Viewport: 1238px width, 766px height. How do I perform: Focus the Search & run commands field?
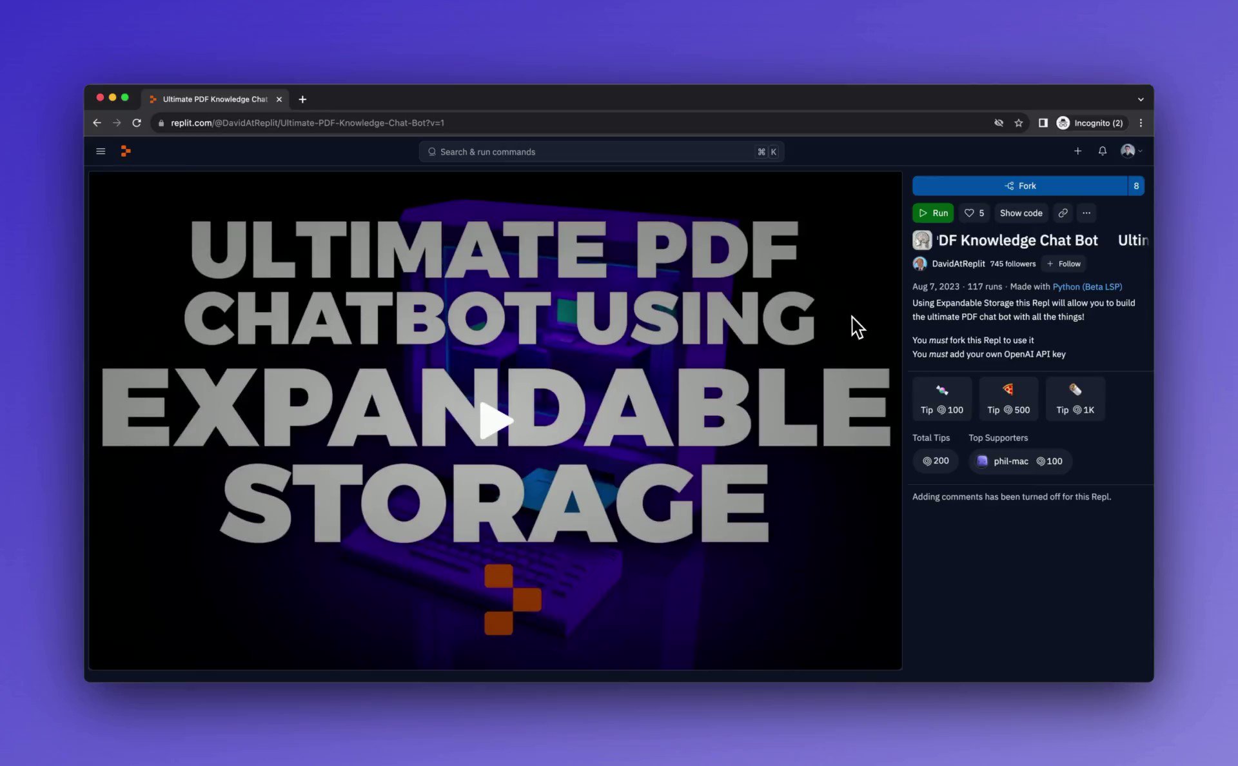601,152
